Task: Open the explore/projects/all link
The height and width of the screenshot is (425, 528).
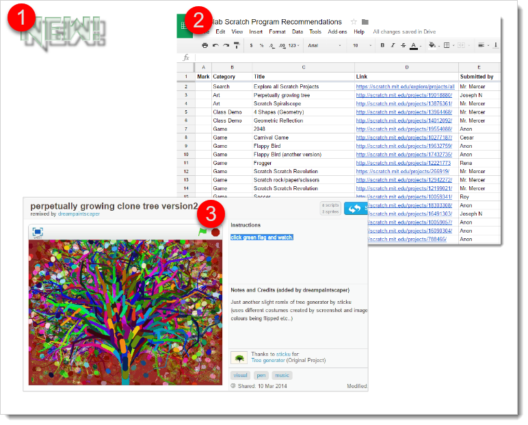Action: tap(405, 87)
